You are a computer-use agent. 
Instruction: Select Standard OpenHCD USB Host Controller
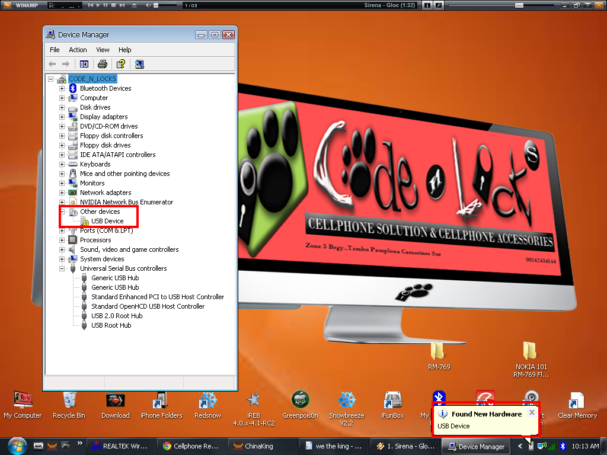(x=148, y=306)
